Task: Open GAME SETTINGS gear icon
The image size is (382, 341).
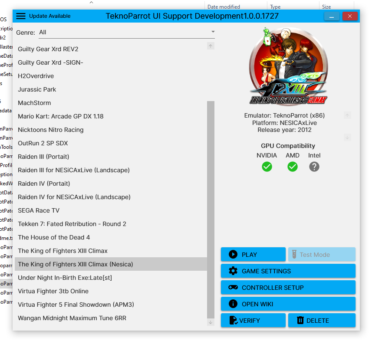Action: coord(233,271)
